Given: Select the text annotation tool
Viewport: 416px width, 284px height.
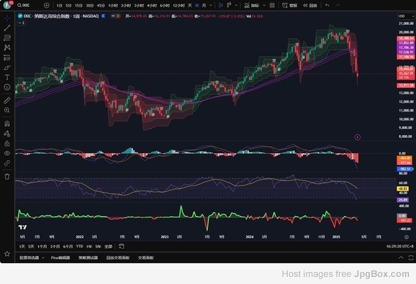Looking at the screenshot, I should [x=7, y=78].
